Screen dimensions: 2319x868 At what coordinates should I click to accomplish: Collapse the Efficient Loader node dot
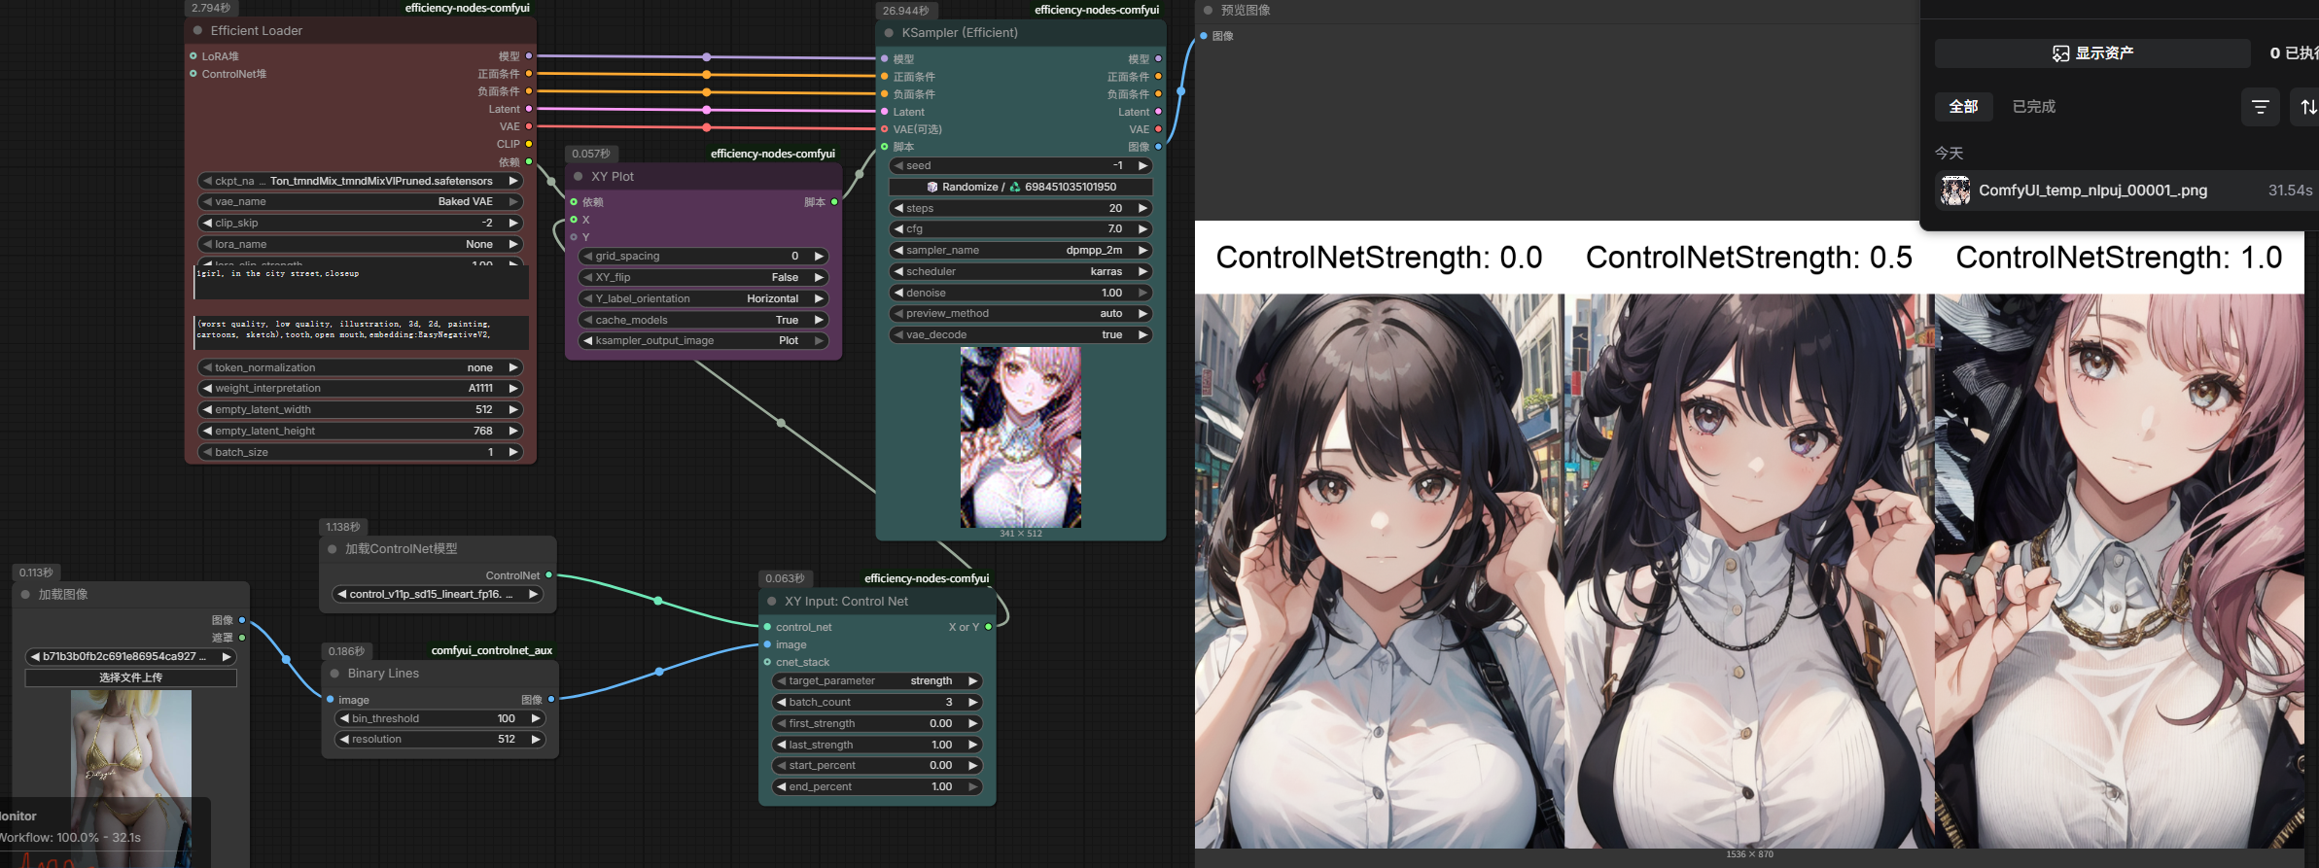click(197, 31)
